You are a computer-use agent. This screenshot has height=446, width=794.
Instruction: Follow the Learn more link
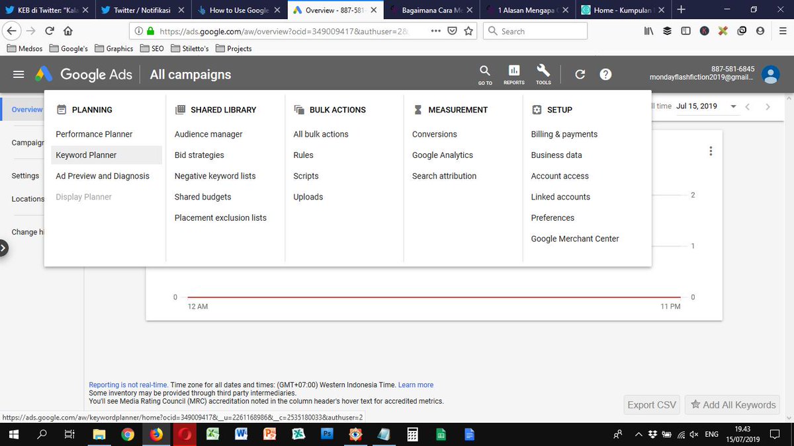416,385
